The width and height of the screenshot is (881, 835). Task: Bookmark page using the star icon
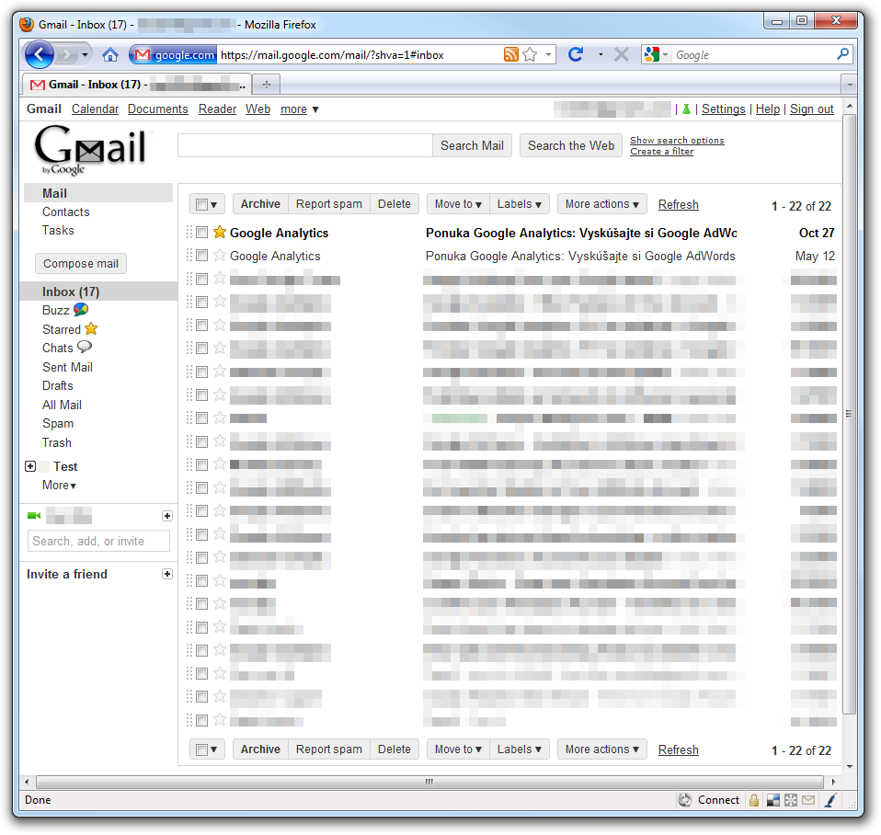pos(530,55)
